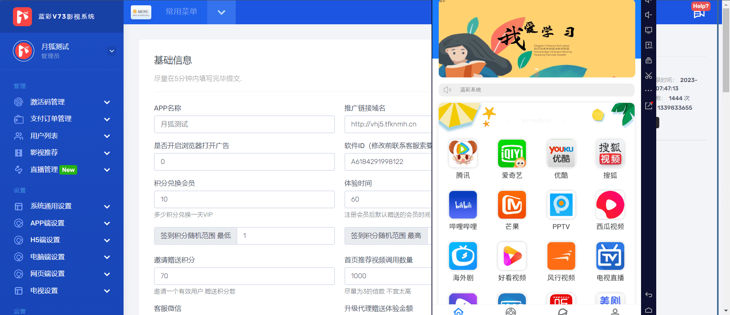Screen dimensions: 730x315
Task: Open the three-dots more menu in emulator sidebar
Action: click(x=649, y=90)
